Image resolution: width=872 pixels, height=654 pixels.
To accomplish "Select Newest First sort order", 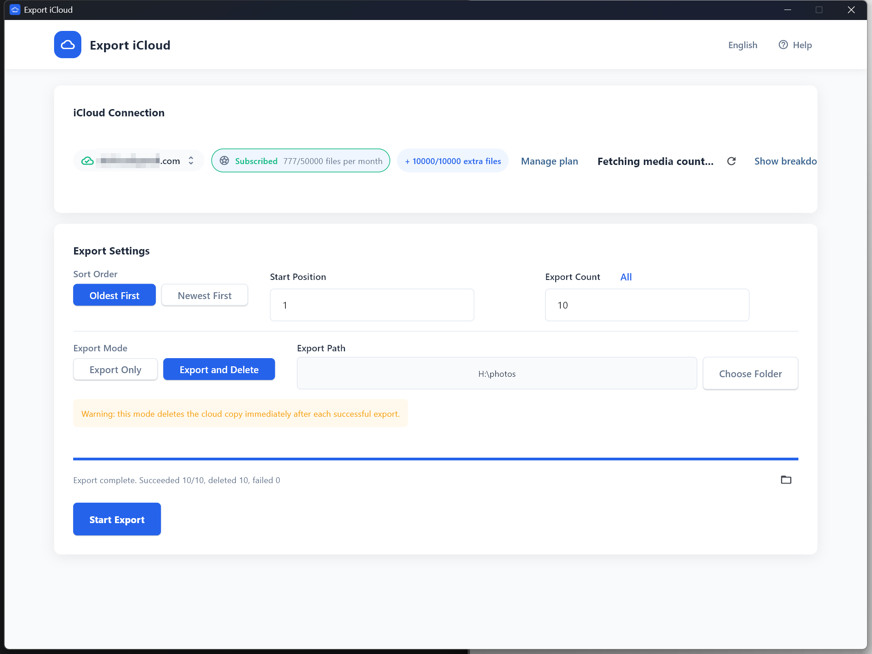I will [204, 295].
